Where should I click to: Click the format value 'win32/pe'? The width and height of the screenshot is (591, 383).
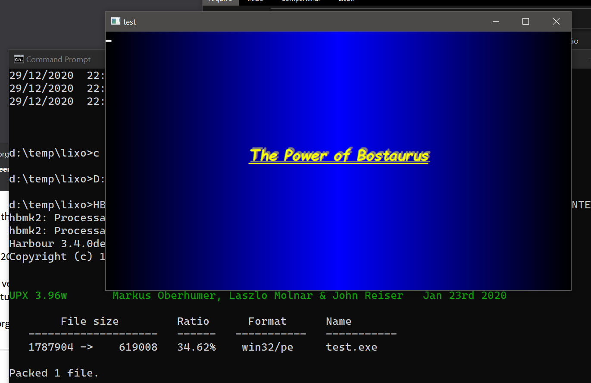268,347
